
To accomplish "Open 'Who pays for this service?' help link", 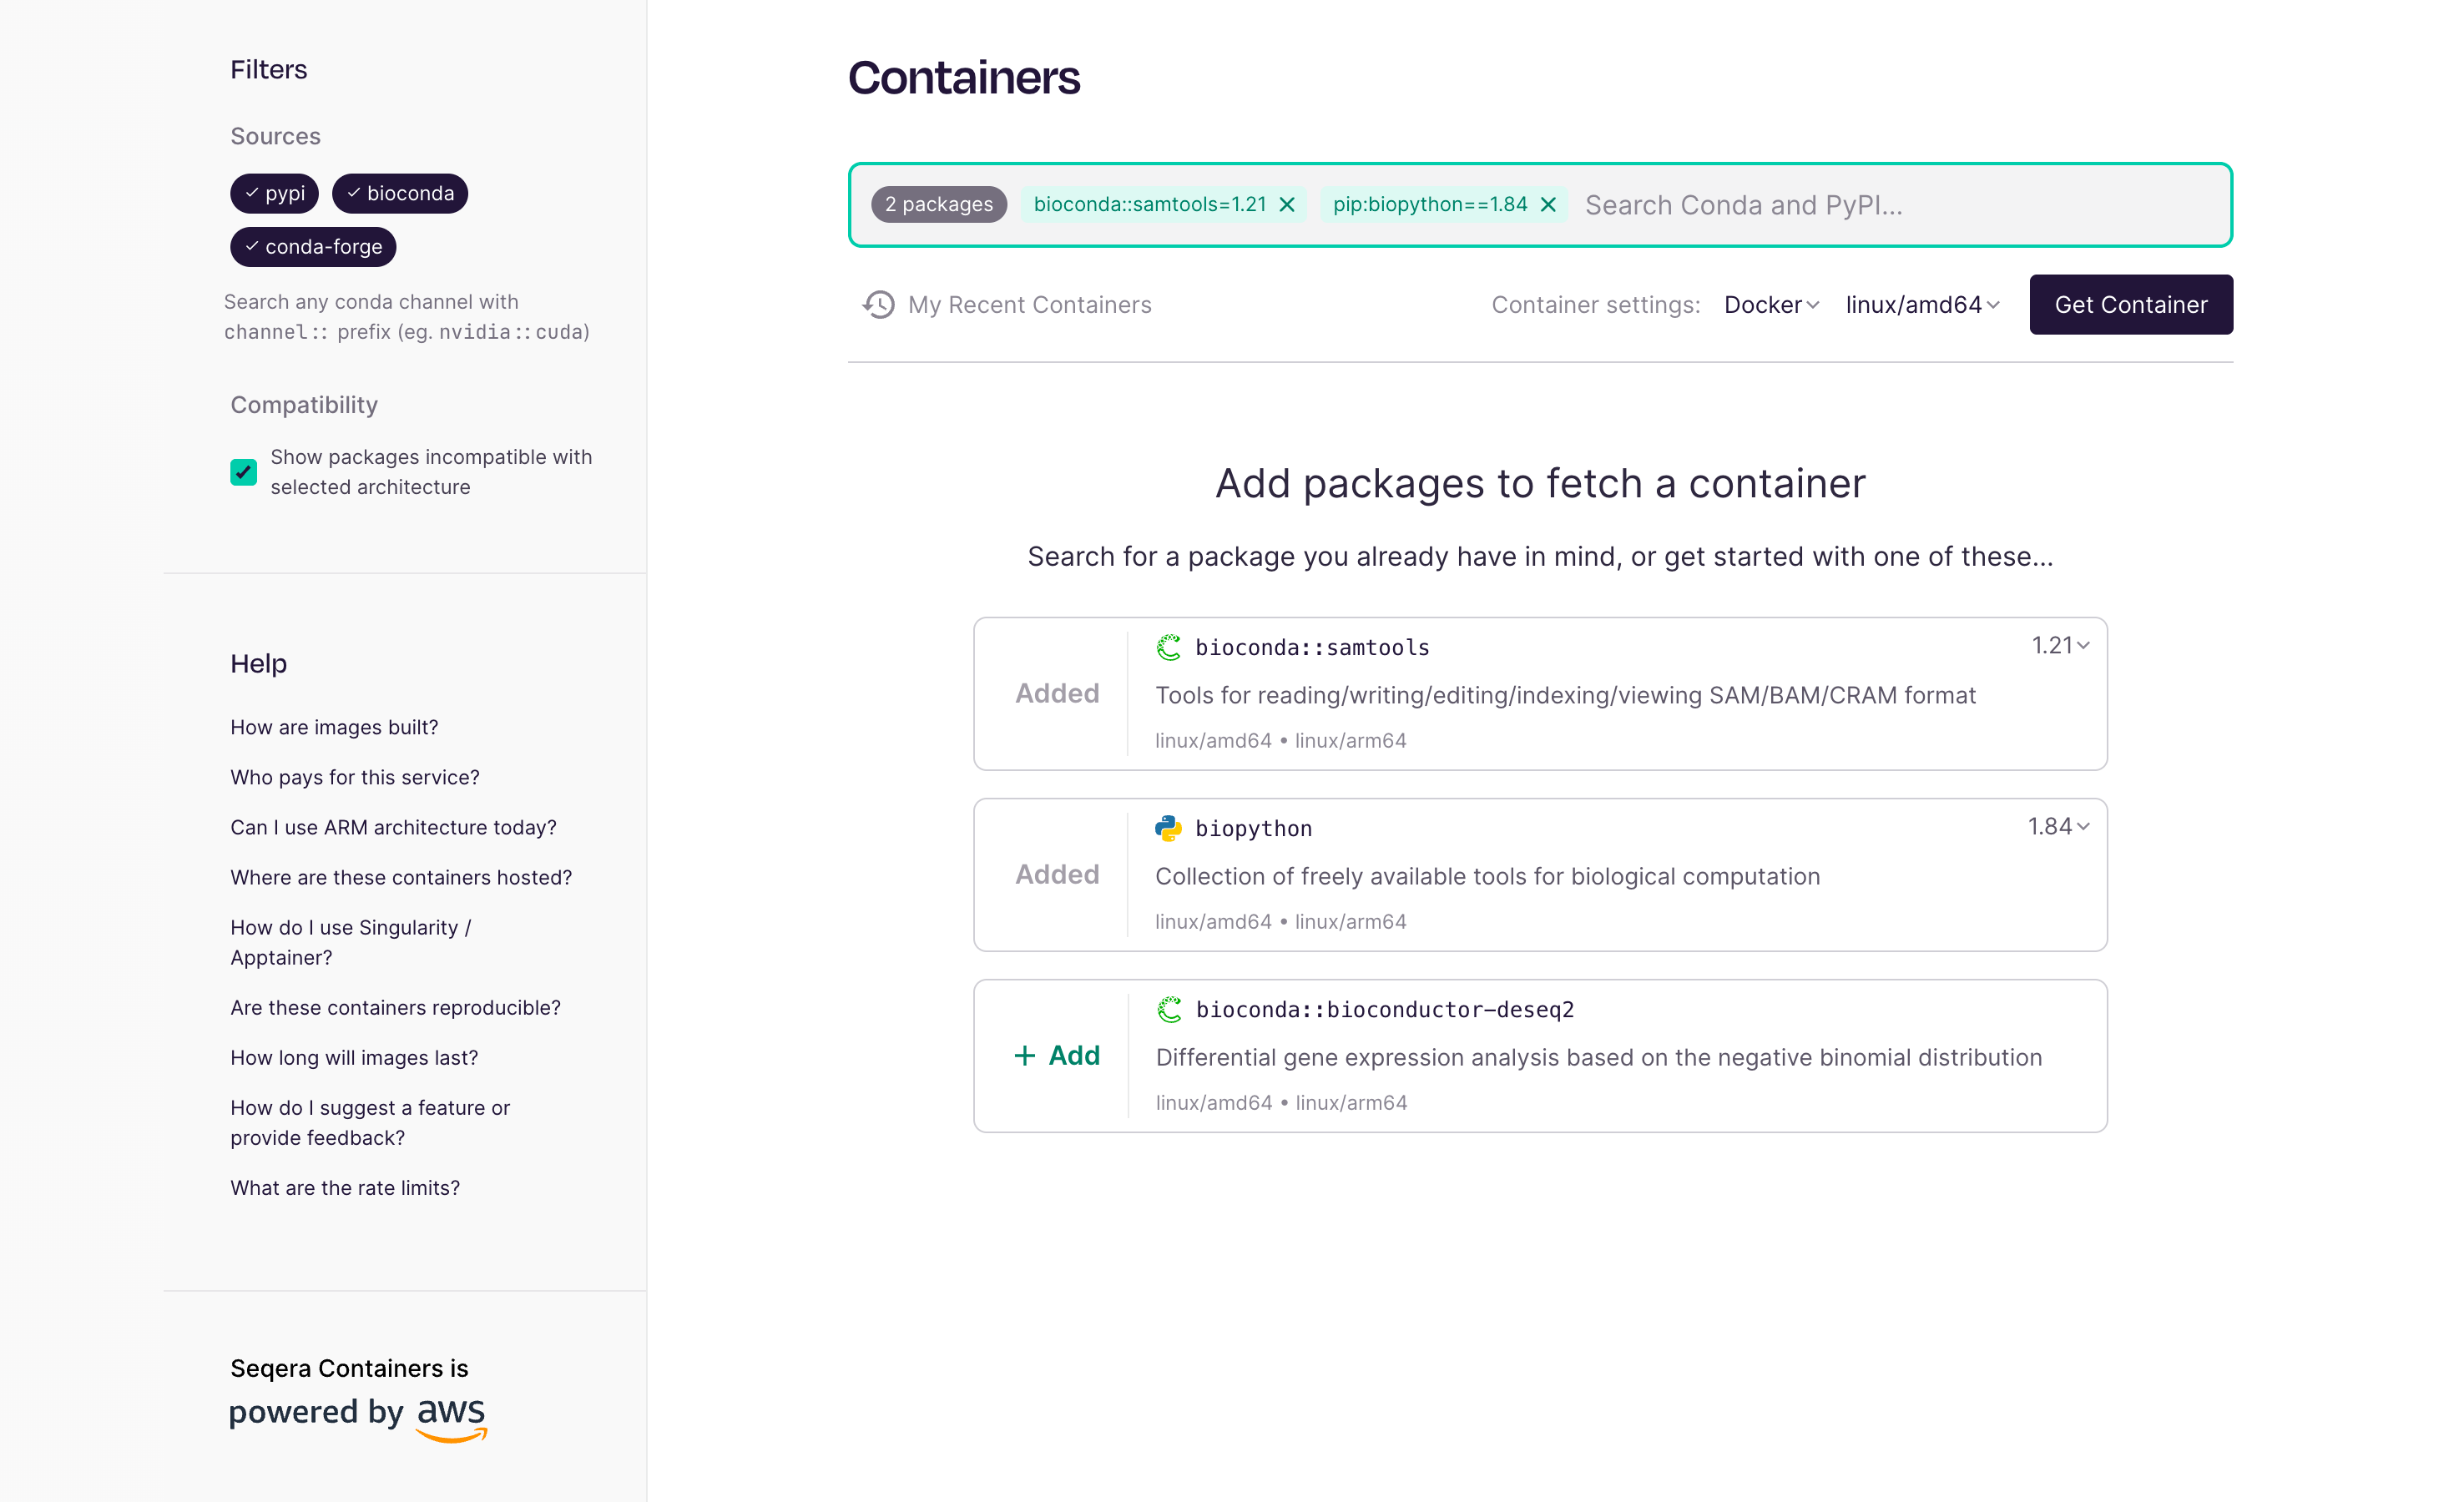I will [355, 778].
